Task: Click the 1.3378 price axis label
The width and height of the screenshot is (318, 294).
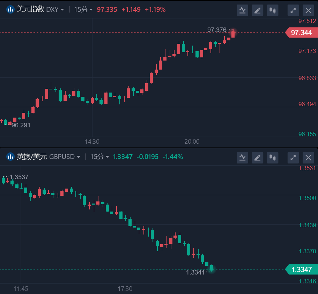Action: click(307, 251)
